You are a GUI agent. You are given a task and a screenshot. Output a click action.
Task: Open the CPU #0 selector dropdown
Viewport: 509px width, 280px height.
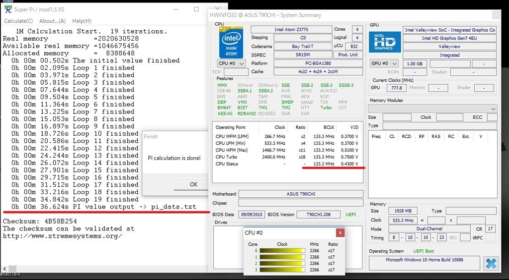(x=231, y=63)
